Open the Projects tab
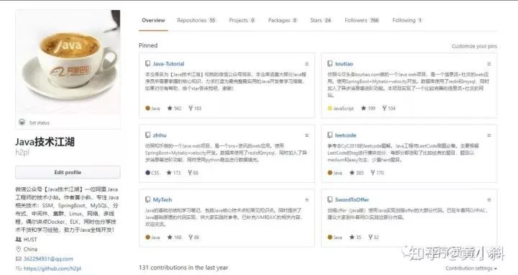Image resolution: width=518 pixels, height=275 pixels. (x=242, y=20)
